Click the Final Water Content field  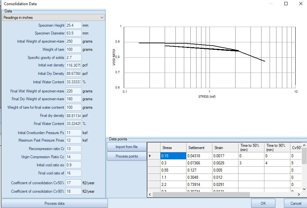point(73,124)
